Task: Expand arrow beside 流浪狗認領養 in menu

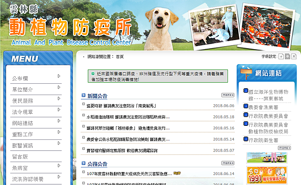Action: (59, 177)
